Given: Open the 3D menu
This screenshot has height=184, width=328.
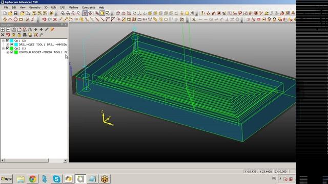Looking at the screenshot, I should [x=46, y=7].
